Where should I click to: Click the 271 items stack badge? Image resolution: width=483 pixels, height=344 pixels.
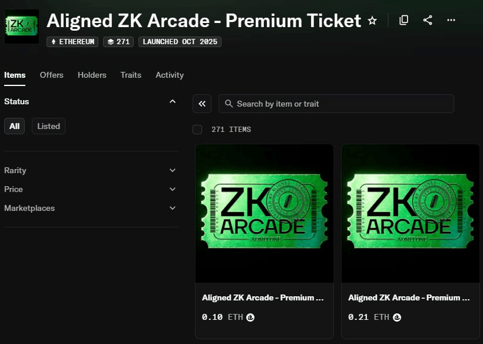[x=118, y=42]
